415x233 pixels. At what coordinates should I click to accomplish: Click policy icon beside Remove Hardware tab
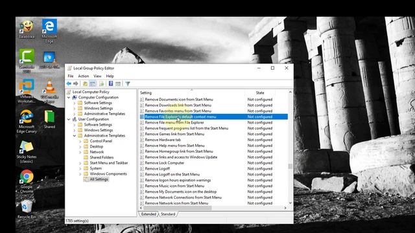pyautogui.click(x=142, y=140)
